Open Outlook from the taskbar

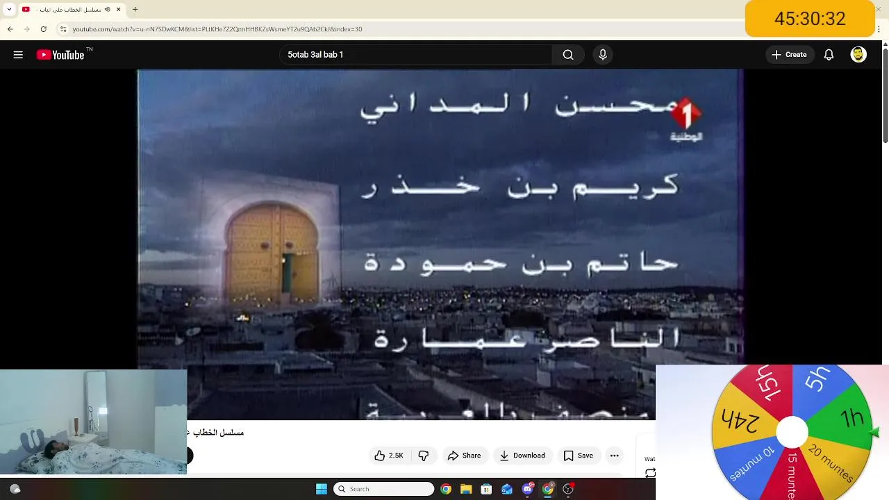pyautogui.click(x=507, y=489)
